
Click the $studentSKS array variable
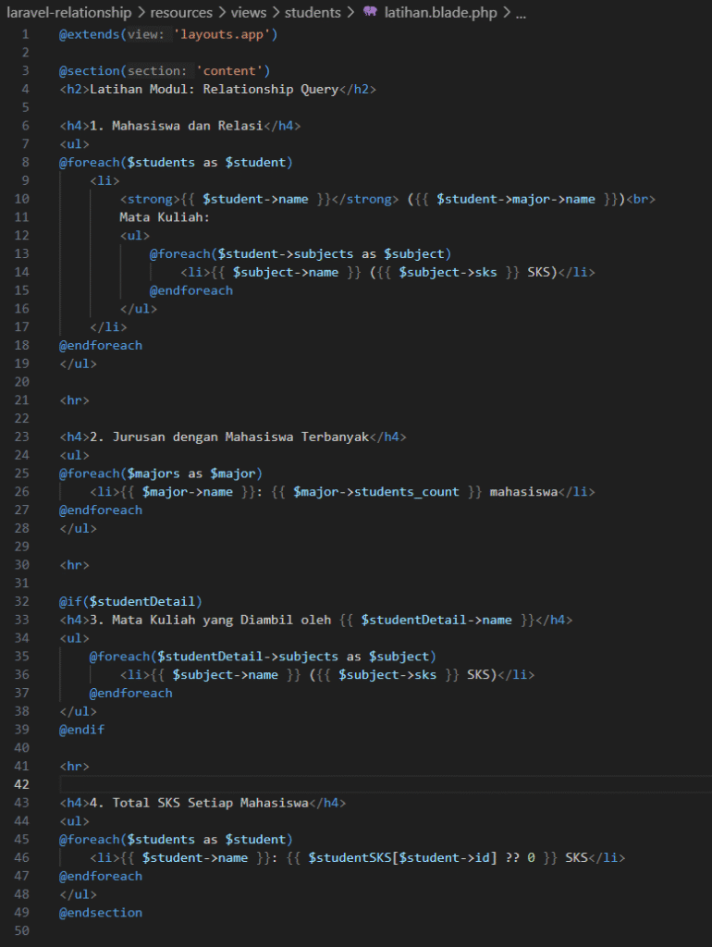click(344, 857)
